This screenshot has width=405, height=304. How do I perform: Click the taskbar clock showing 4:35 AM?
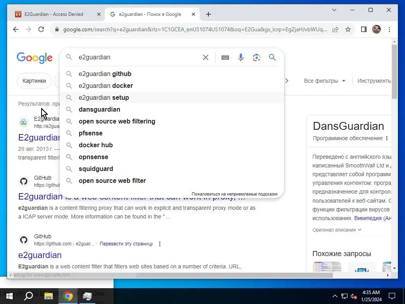[x=371, y=296]
